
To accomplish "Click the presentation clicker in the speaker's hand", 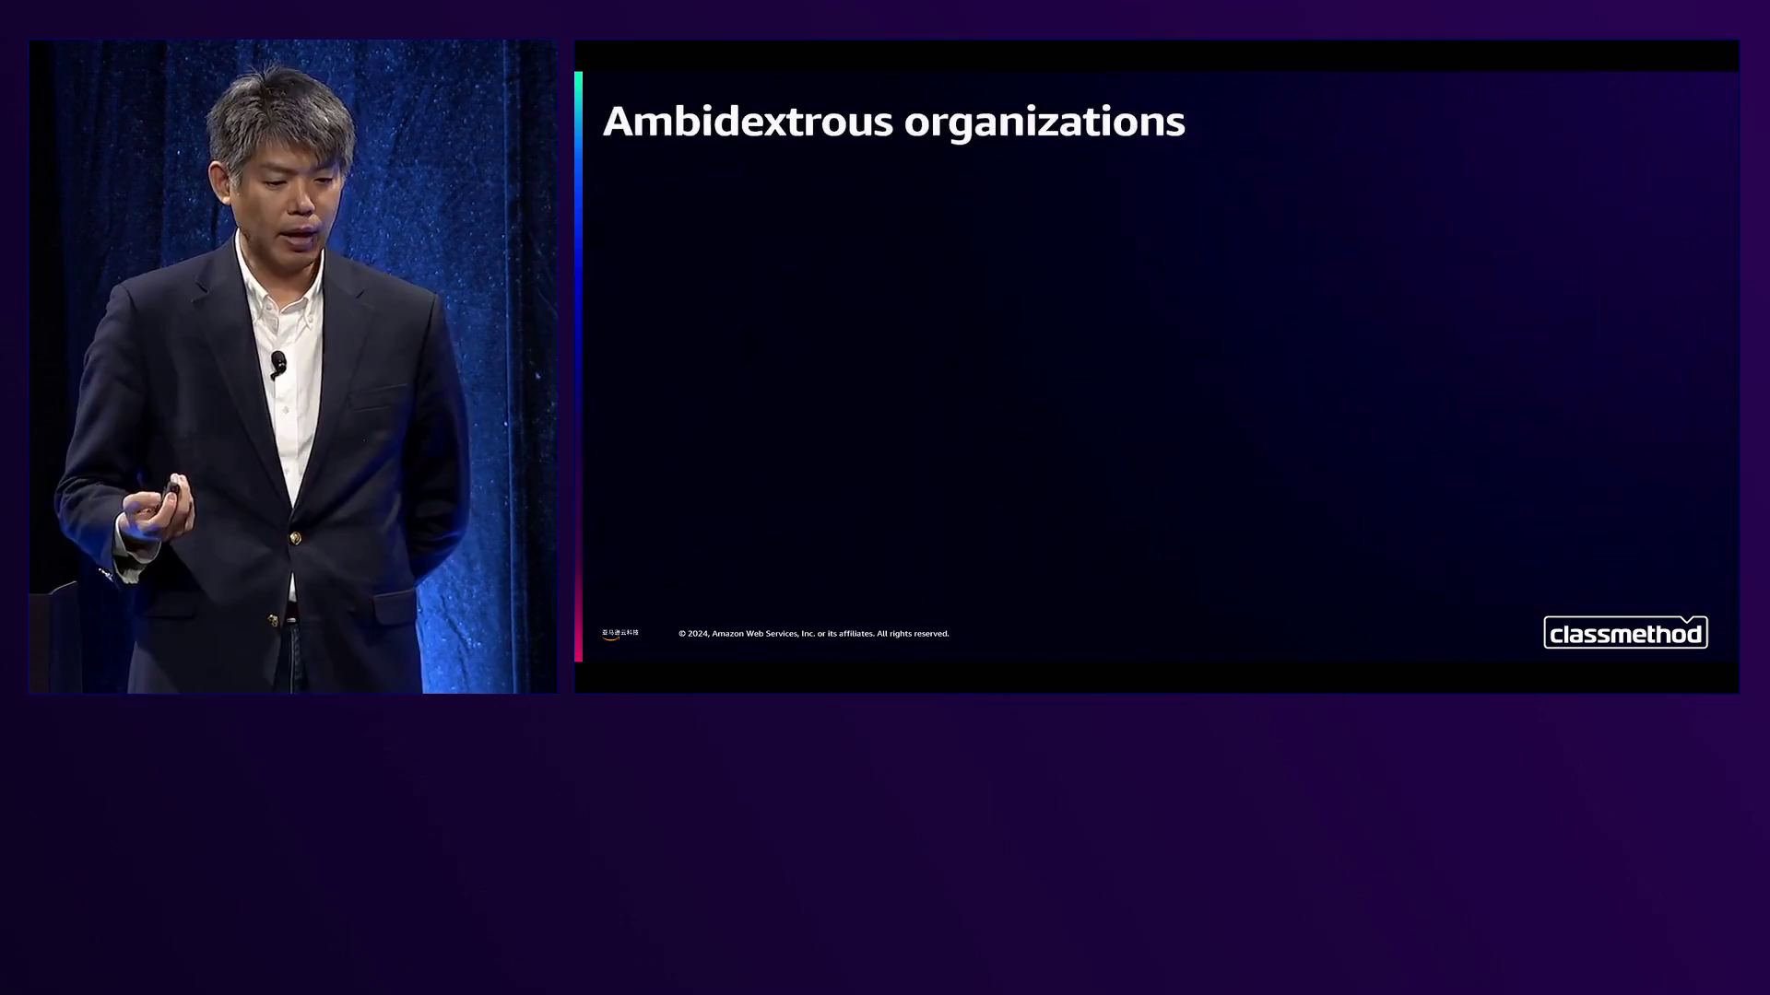I will click(x=171, y=489).
